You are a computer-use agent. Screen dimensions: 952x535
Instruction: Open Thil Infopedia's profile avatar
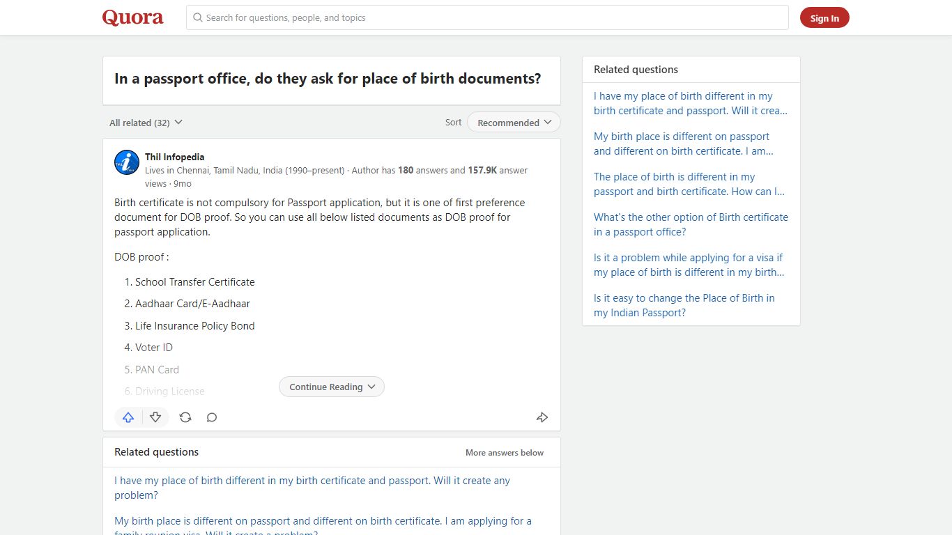tap(127, 162)
